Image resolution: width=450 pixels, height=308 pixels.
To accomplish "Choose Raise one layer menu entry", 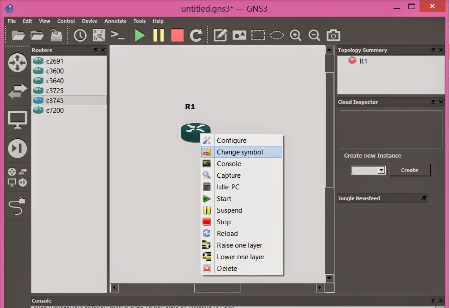I will pyautogui.click(x=241, y=245).
